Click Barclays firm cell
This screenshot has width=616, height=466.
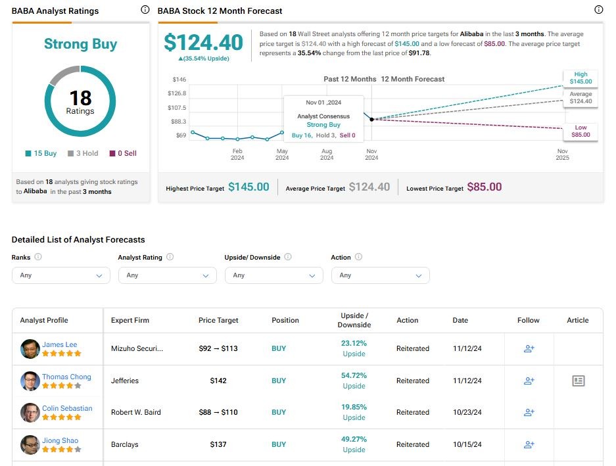(x=124, y=445)
